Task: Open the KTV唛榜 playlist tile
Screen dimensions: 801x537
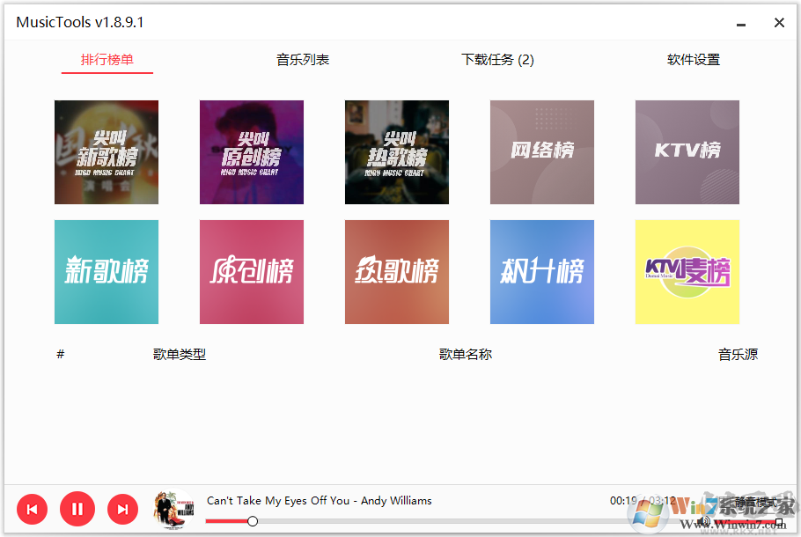Action: coord(687,271)
